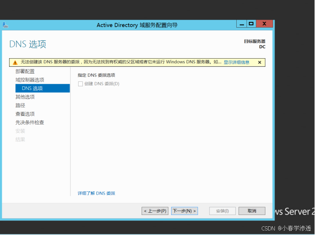Click the DNS 选项 page heading
The width and height of the screenshot is (315, 235).
[x=28, y=44]
